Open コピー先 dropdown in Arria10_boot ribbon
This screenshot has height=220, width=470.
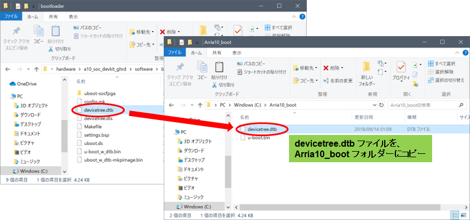click(305, 81)
